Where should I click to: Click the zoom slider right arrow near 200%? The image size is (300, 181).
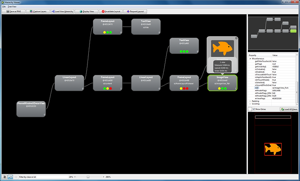pos(104,177)
